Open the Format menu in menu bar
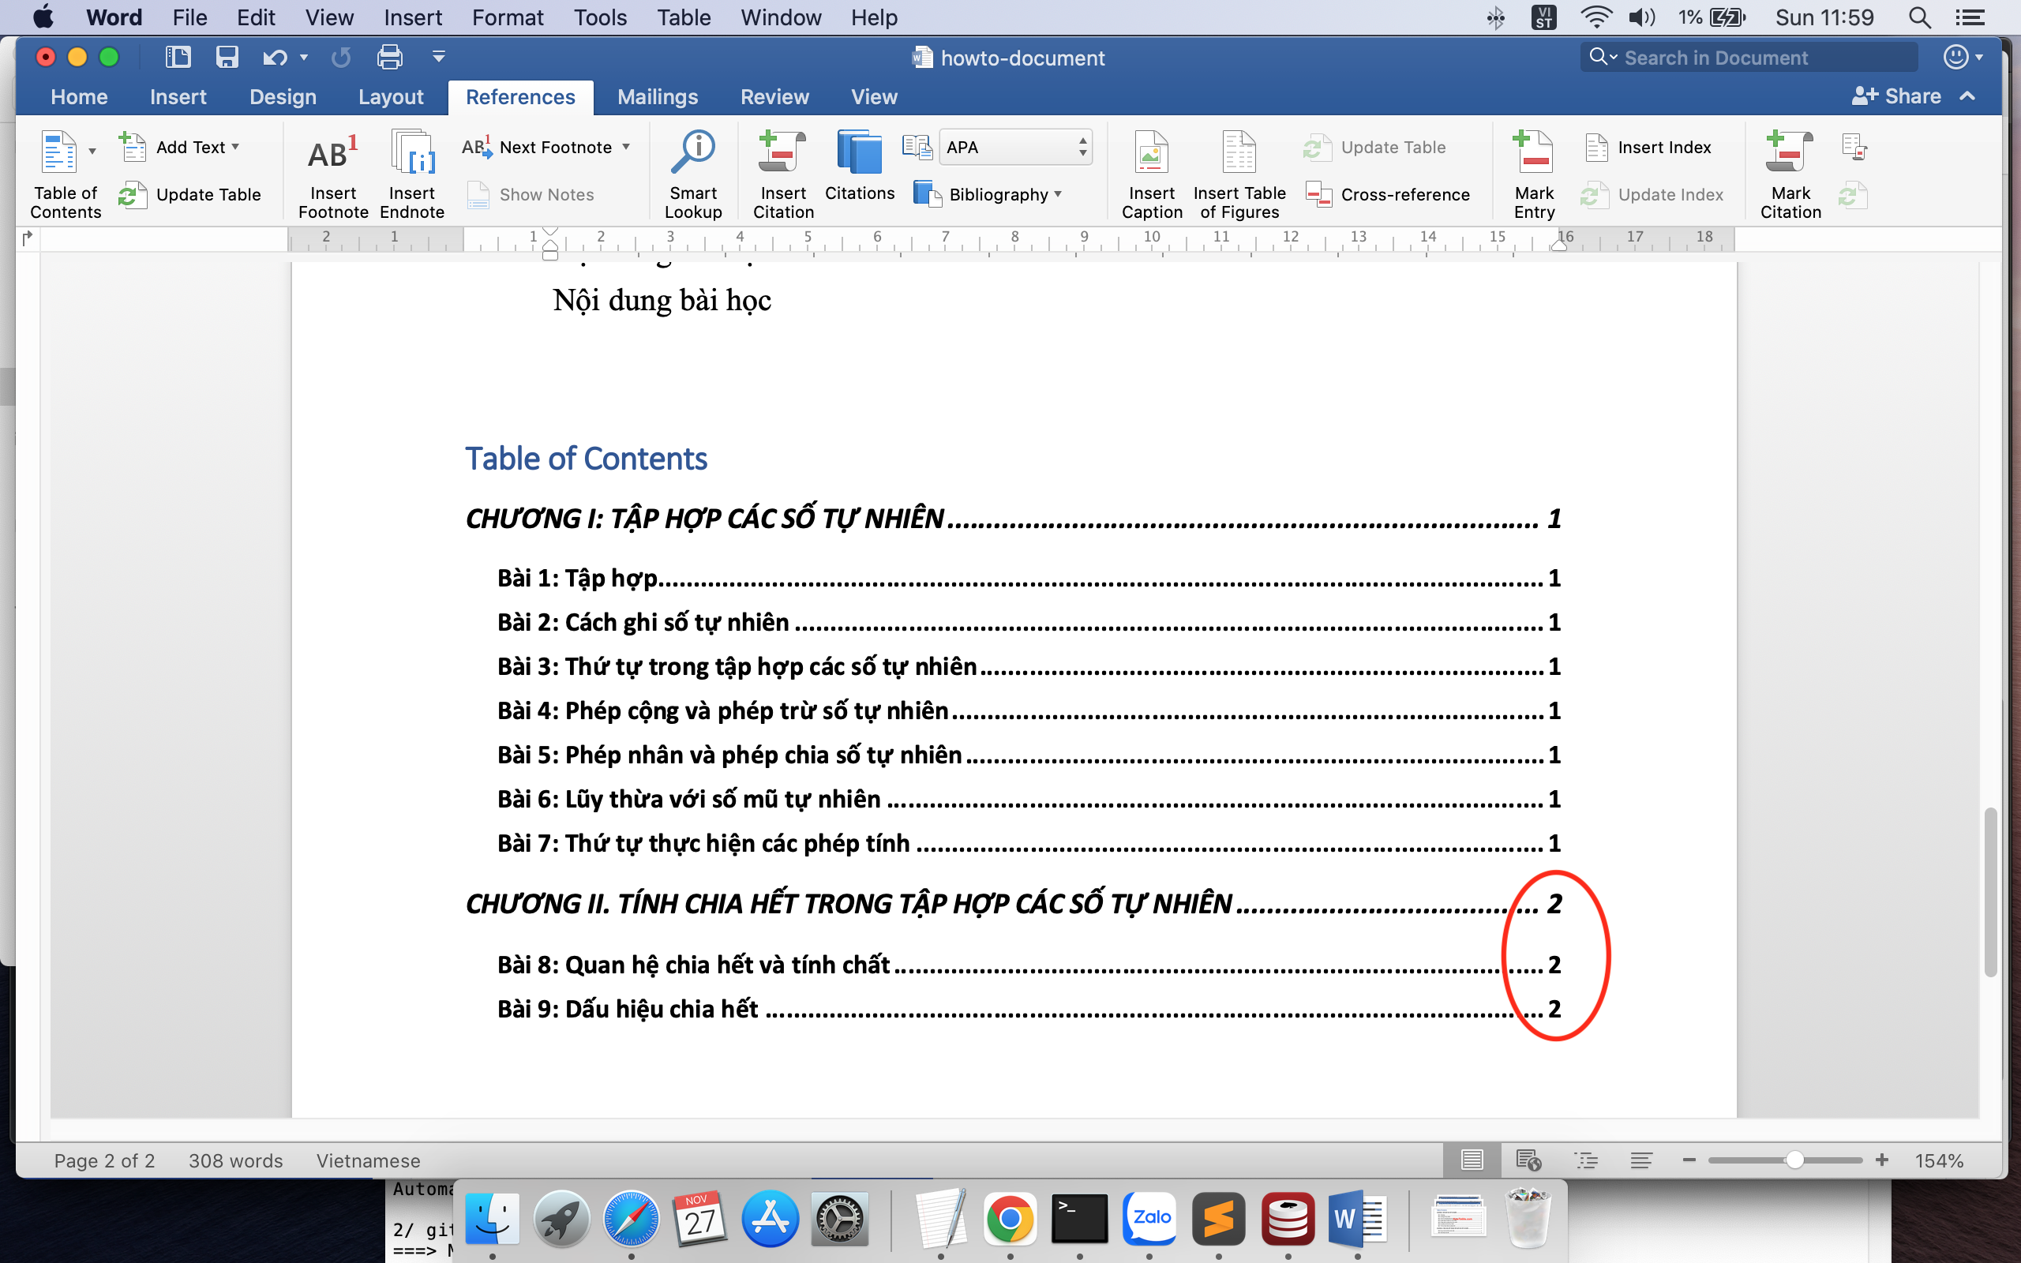The width and height of the screenshot is (2021, 1263). (x=507, y=17)
